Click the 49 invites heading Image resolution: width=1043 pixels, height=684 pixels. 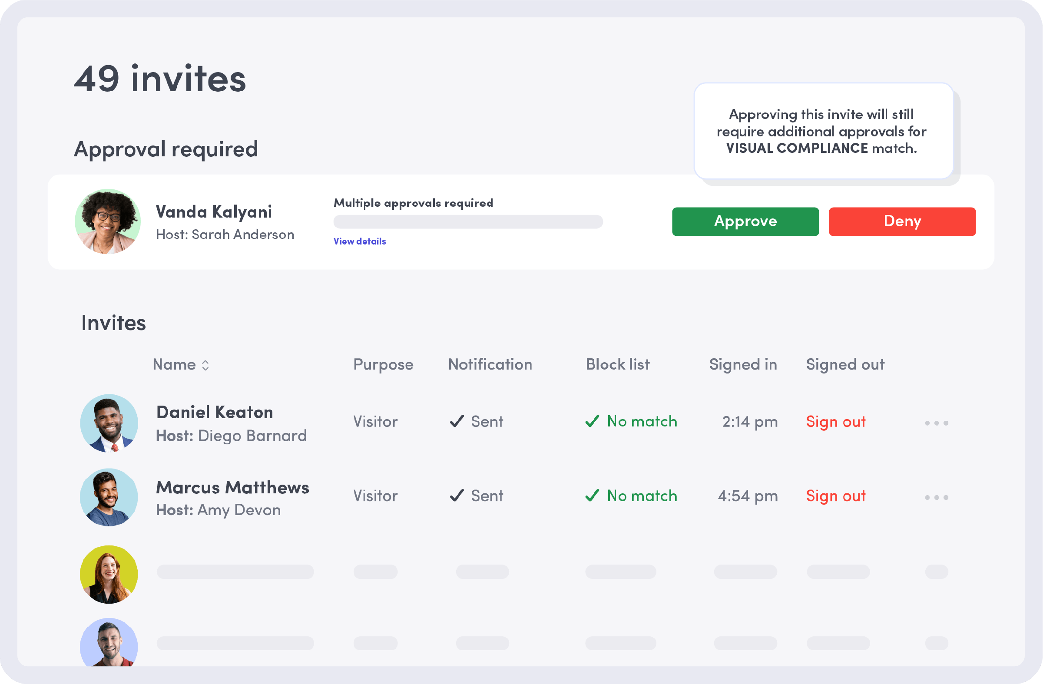[160, 79]
